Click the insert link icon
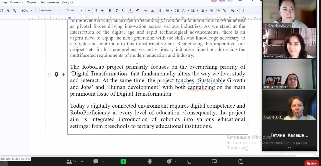 point(146,10)
